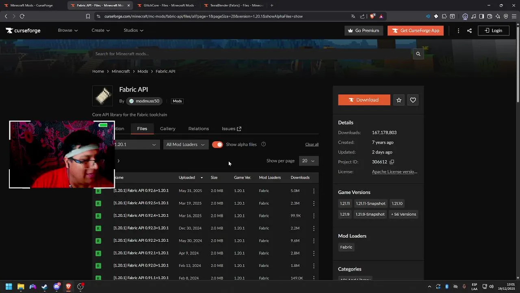Switch to the Relations tab

tap(199, 129)
